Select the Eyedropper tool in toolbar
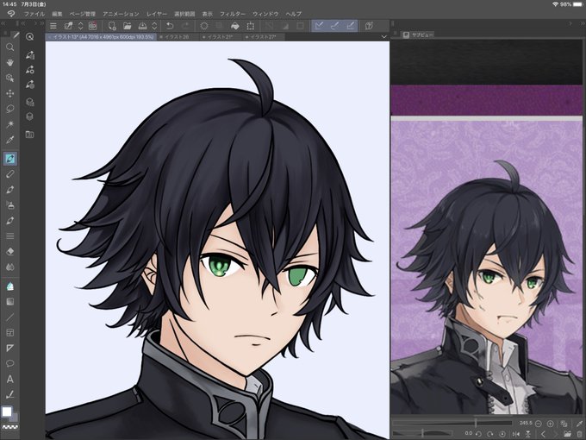Viewport: 586px width, 440px height. click(10, 140)
